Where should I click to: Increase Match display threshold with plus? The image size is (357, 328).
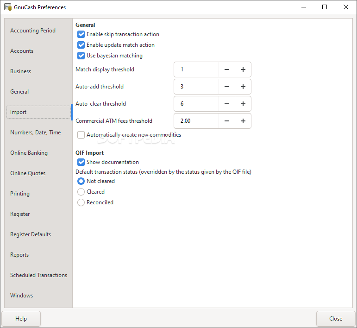pyautogui.click(x=243, y=69)
